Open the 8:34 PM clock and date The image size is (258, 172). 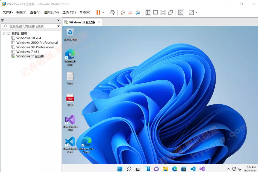[250, 169]
